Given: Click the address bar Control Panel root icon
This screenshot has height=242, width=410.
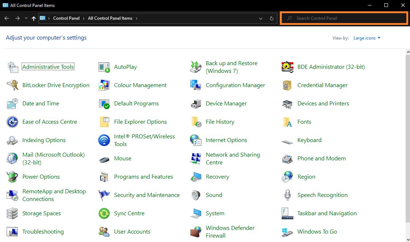Looking at the screenshot, I should point(43,18).
